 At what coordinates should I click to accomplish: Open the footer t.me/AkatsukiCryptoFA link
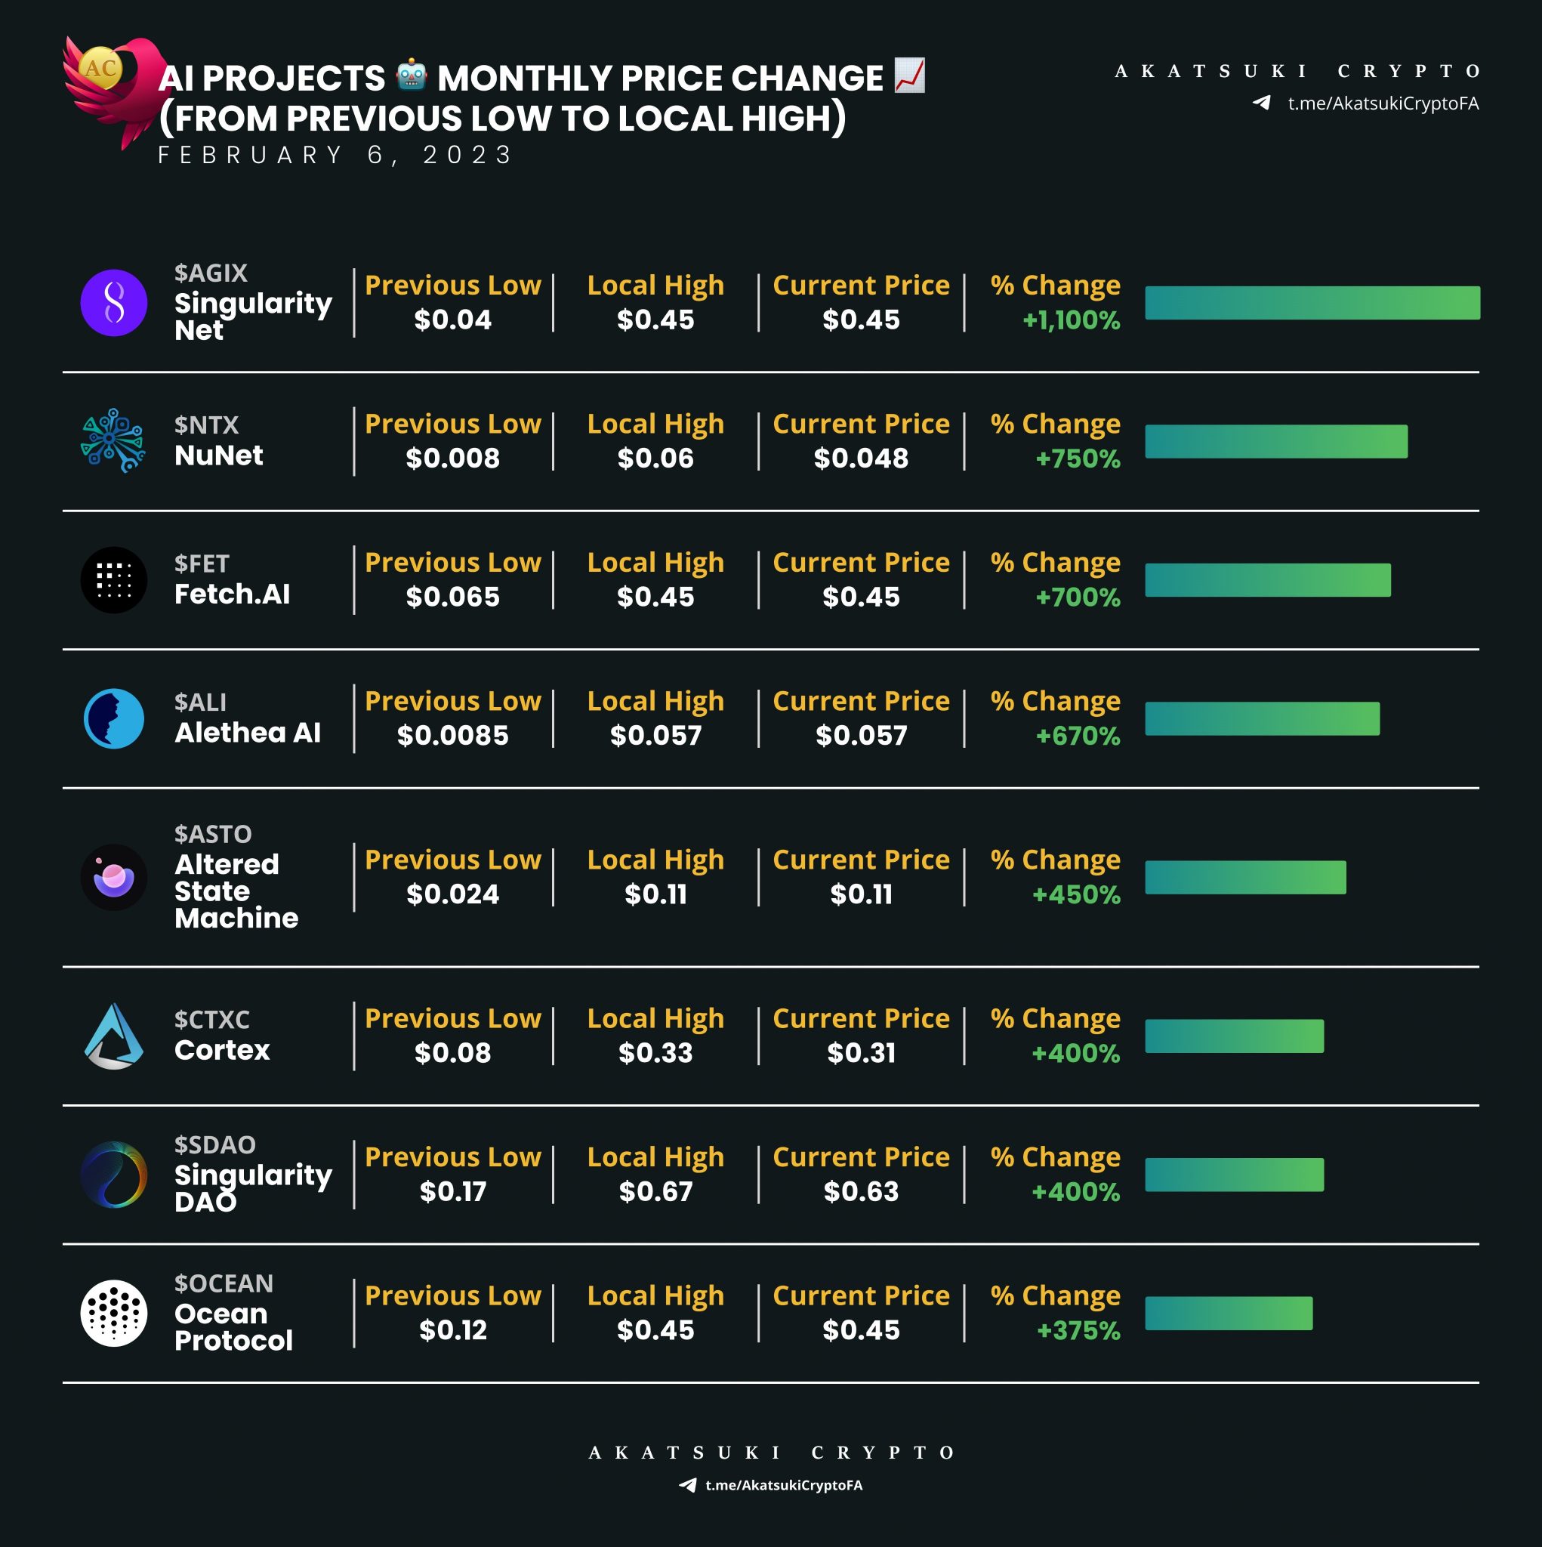784,1484
